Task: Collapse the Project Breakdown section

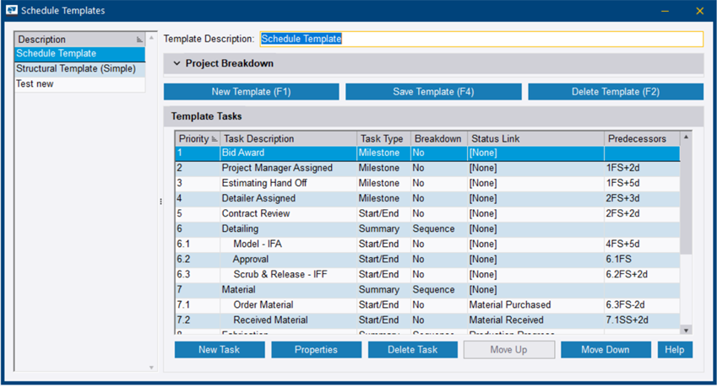Action: (x=177, y=63)
